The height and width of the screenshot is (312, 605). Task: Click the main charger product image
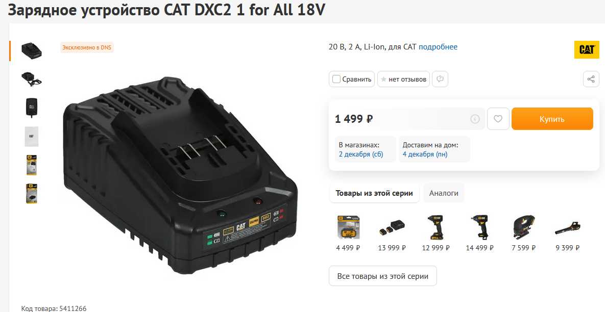180,175
